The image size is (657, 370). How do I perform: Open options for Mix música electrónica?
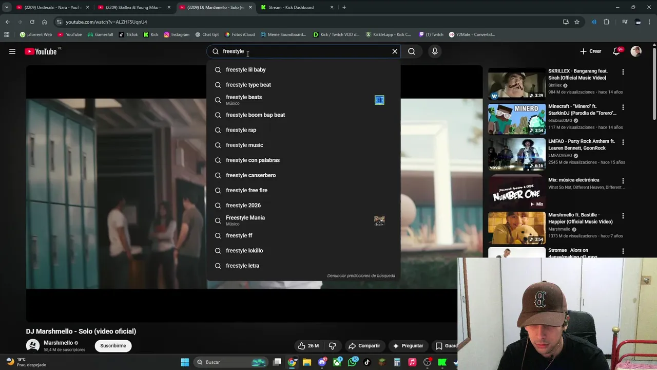pos(623,181)
